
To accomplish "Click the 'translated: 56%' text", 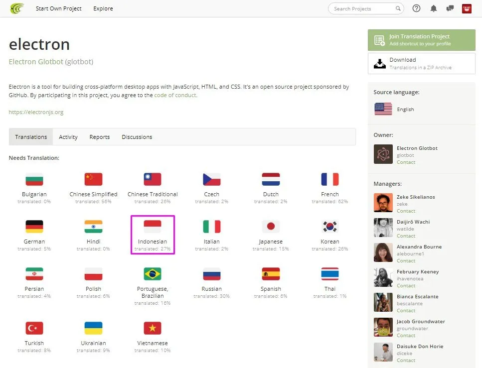I will click(x=93, y=202).
